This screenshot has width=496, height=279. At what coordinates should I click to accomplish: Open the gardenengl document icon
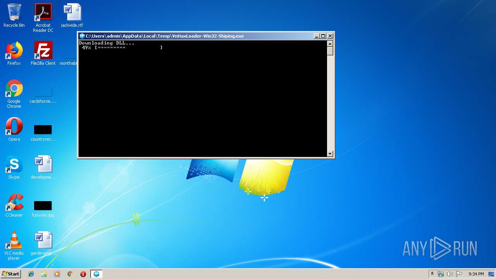click(x=43, y=243)
